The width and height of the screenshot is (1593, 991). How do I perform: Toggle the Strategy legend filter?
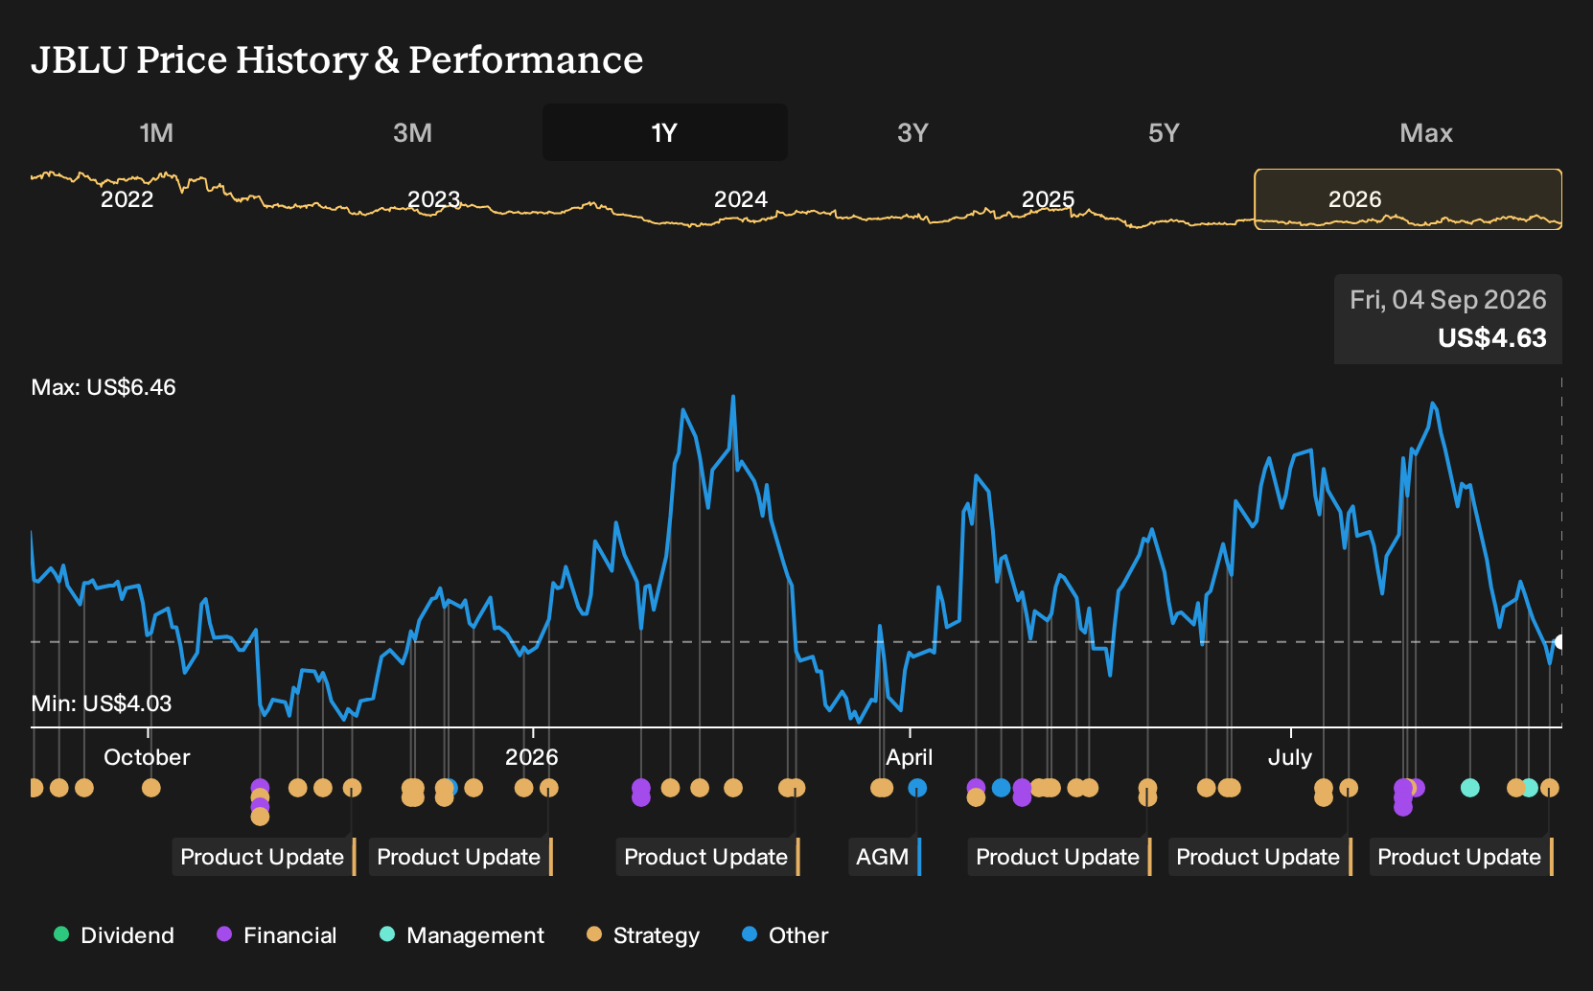[642, 934]
